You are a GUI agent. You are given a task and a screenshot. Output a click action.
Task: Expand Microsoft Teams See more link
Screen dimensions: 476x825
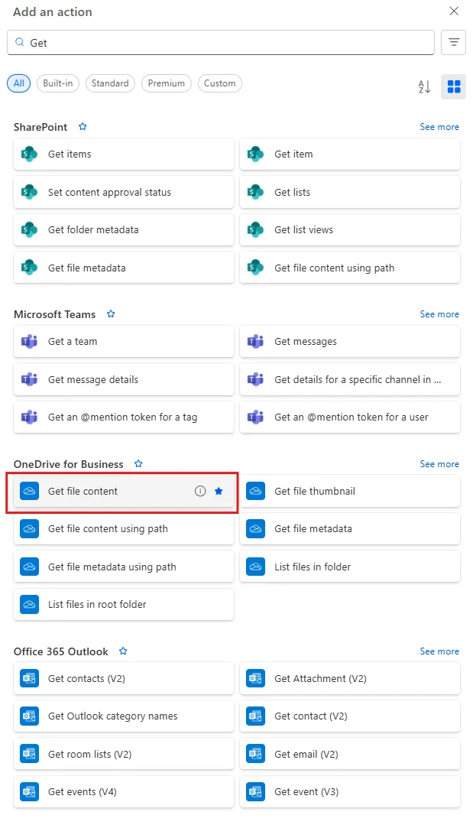pos(439,314)
